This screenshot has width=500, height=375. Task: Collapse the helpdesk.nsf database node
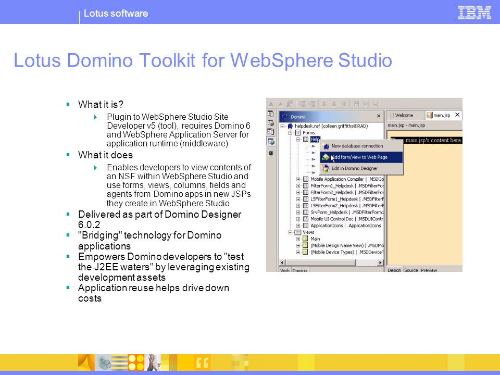pos(282,126)
